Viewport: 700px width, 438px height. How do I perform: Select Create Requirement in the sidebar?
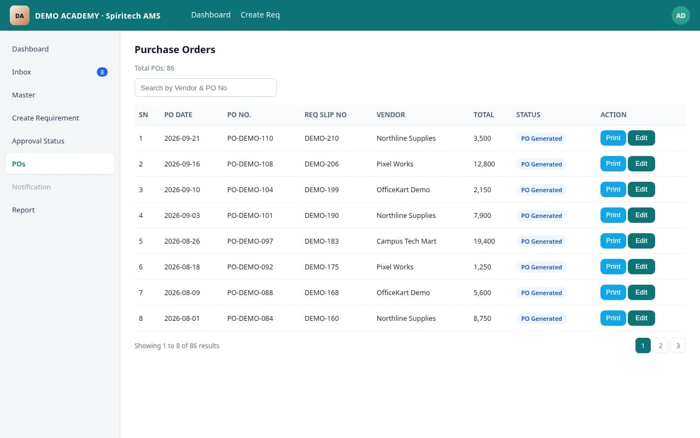coord(60,118)
